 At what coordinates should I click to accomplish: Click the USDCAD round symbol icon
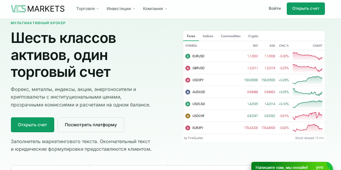pos(188,104)
